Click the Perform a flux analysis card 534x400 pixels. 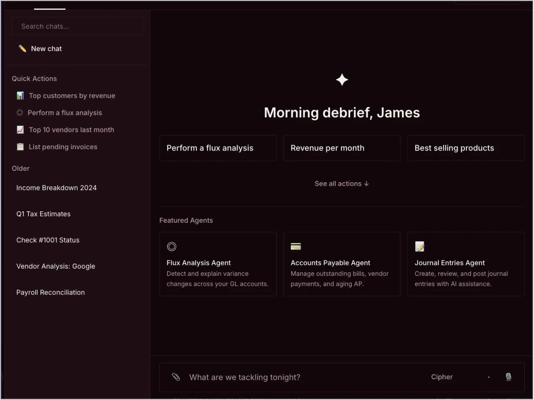(x=218, y=148)
